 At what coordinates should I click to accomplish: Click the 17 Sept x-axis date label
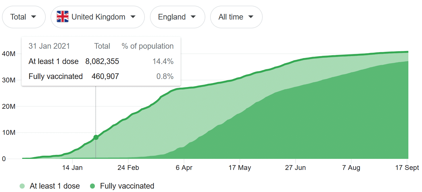[407, 168]
